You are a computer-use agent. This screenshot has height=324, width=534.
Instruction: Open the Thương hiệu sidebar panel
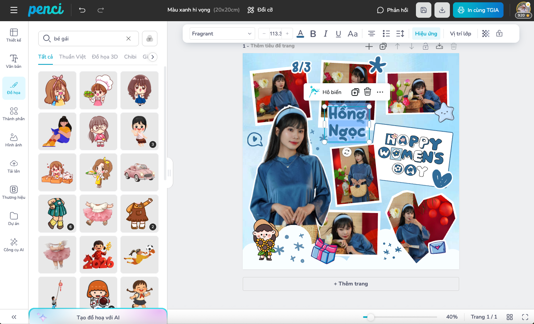coord(14,193)
